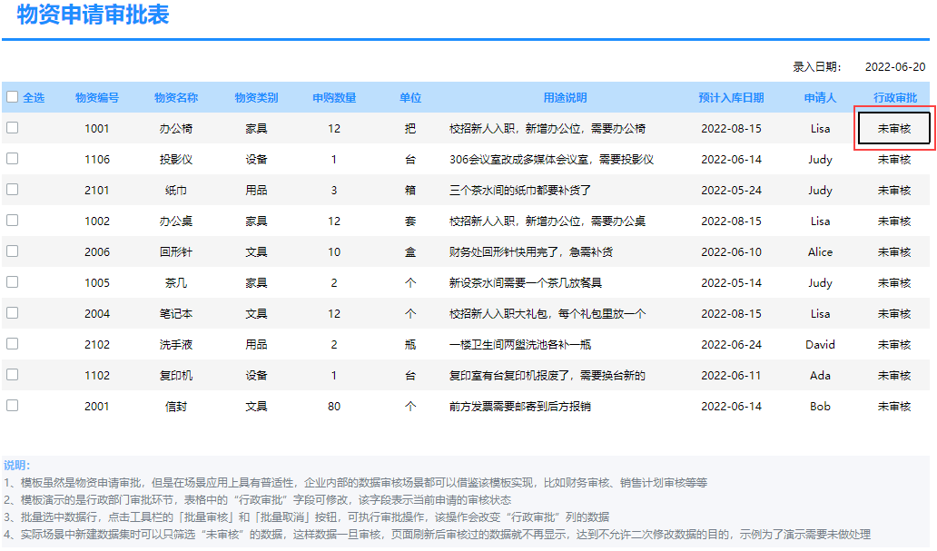Change the approval status of 纸巾 row
Screen dimensions: 937x551
pyautogui.click(x=894, y=190)
